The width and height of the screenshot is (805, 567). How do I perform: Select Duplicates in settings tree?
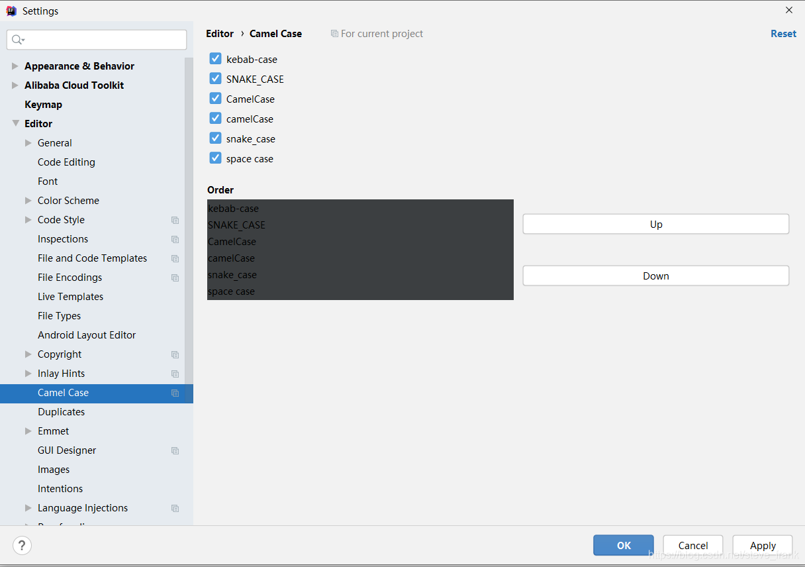click(61, 412)
